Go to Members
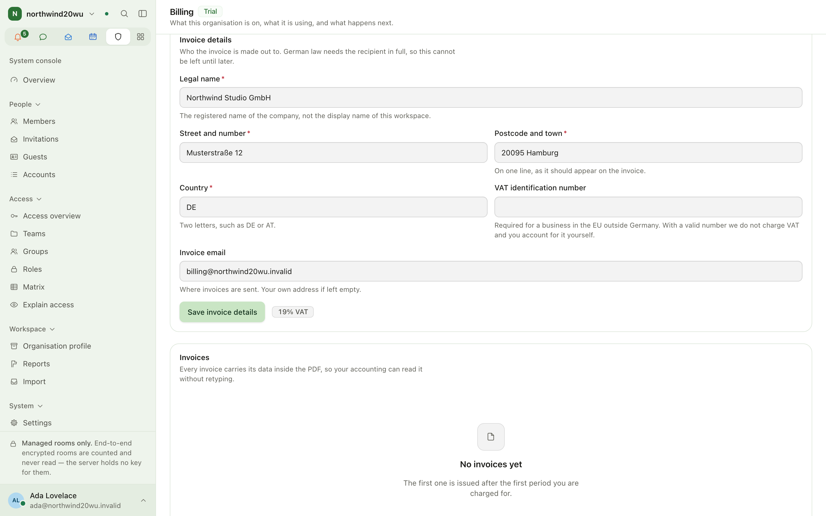The image size is (826, 516). coord(78,121)
